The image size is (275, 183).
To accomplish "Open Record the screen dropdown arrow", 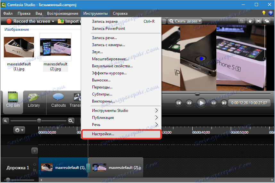I will [53, 21].
